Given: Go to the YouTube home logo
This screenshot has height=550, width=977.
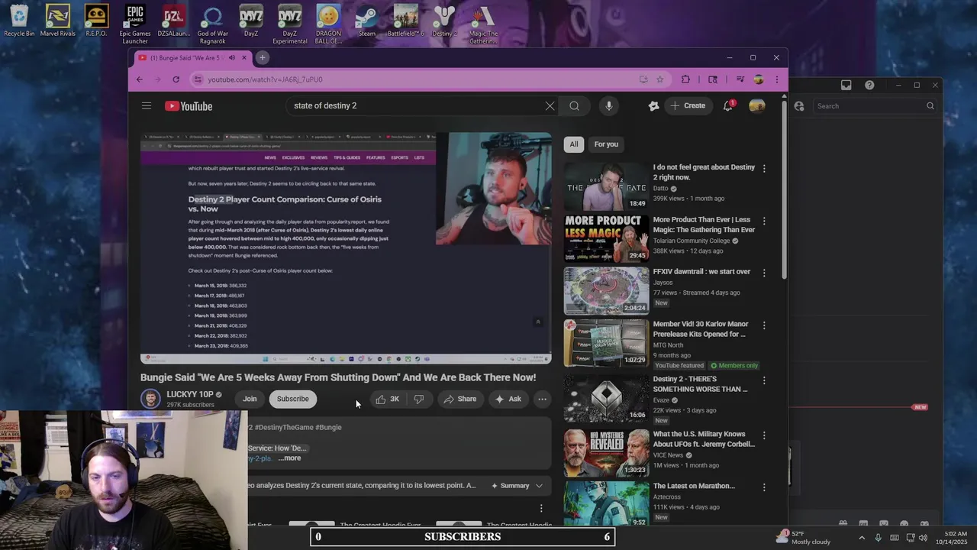Looking at the screenshot, I should click(x=189, y=106).
